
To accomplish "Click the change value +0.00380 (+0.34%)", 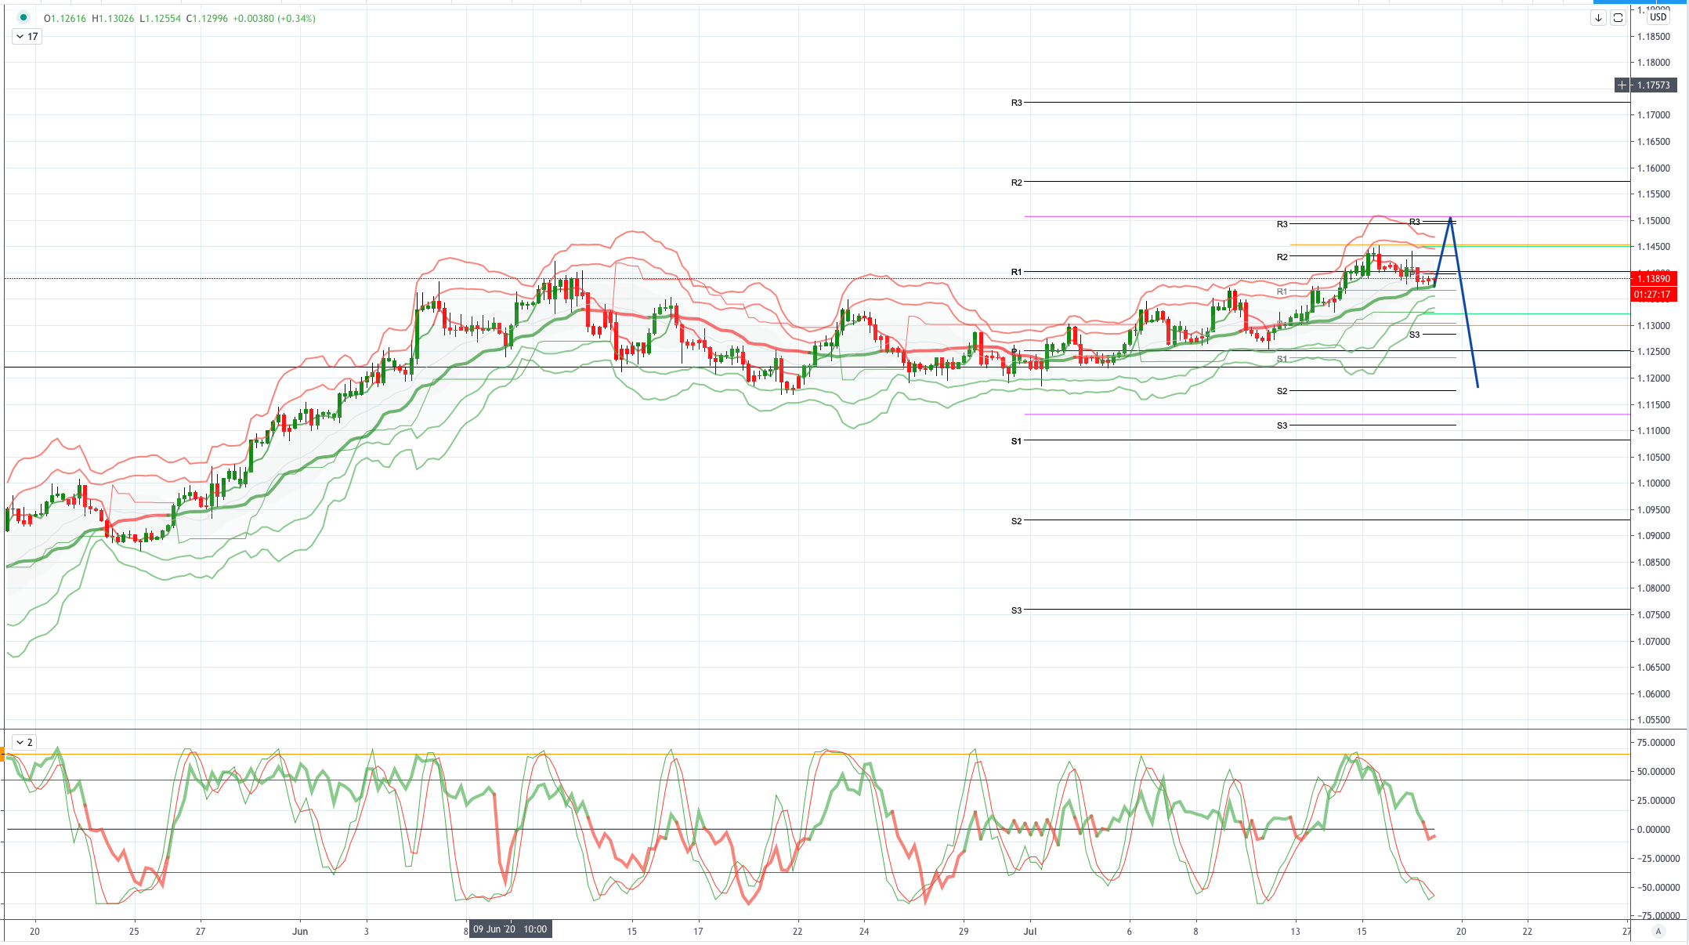I will point(274,18).
